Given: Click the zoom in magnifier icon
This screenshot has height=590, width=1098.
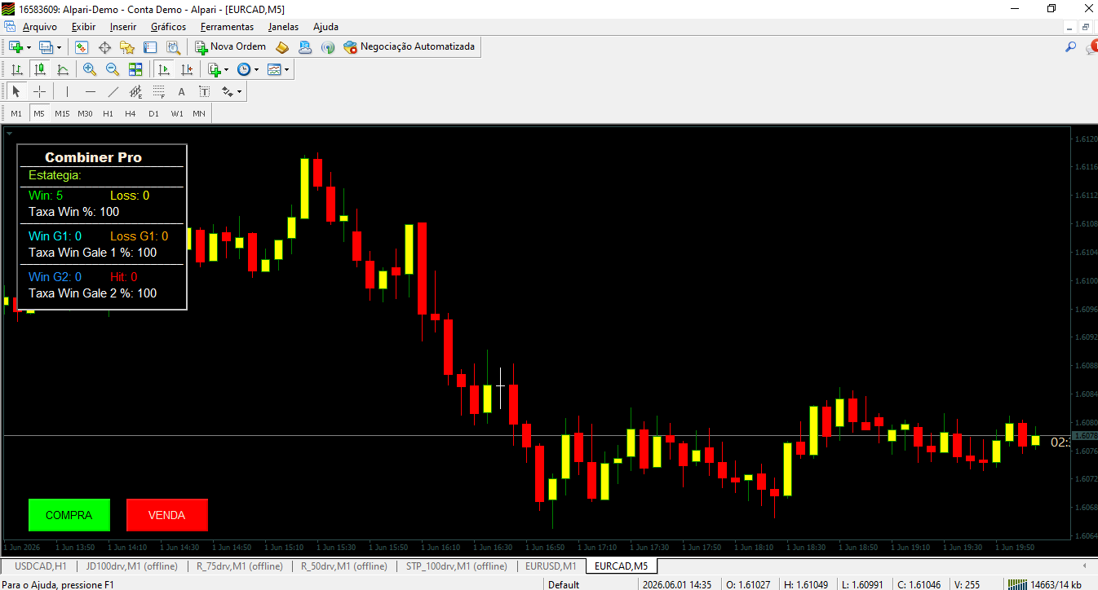Looking at the screenshot, I should (90, 69).
